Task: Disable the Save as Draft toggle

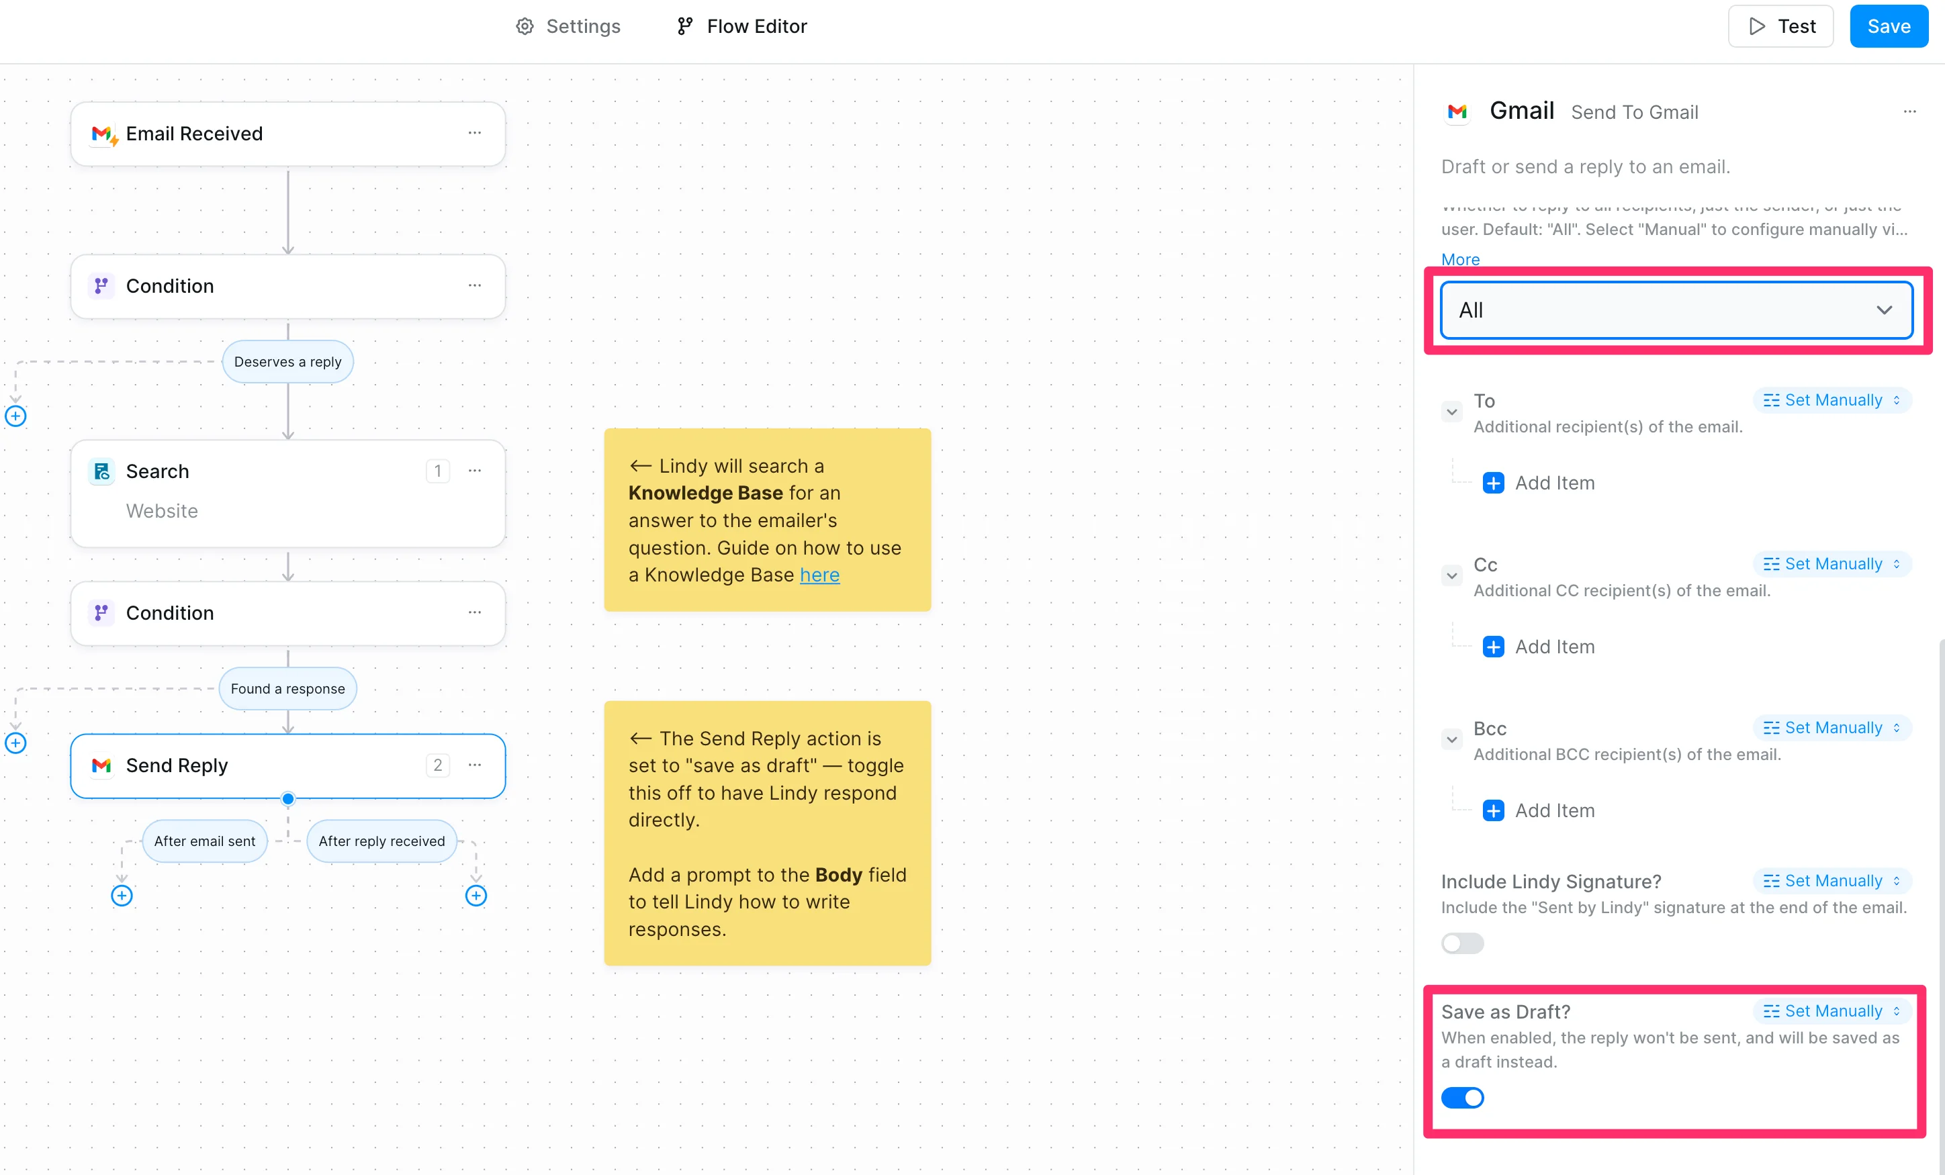Action: (1462, 1098)
